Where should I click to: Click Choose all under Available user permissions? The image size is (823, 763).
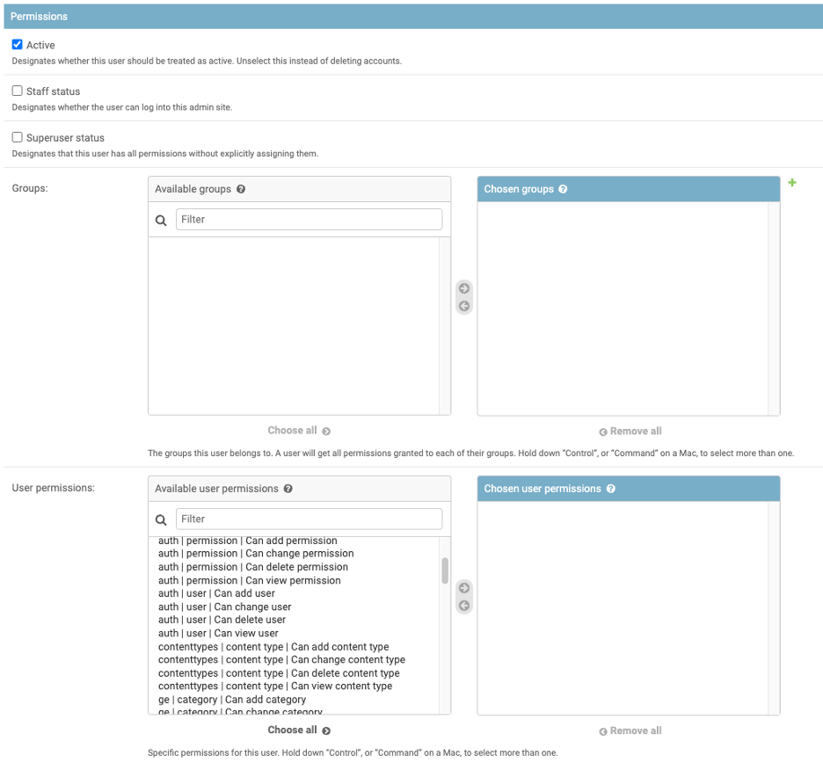pos(299,730)
